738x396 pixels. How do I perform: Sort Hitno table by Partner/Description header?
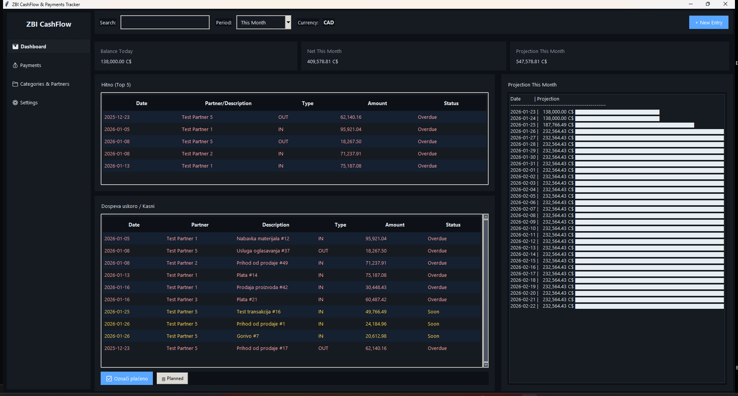(228, 103)
